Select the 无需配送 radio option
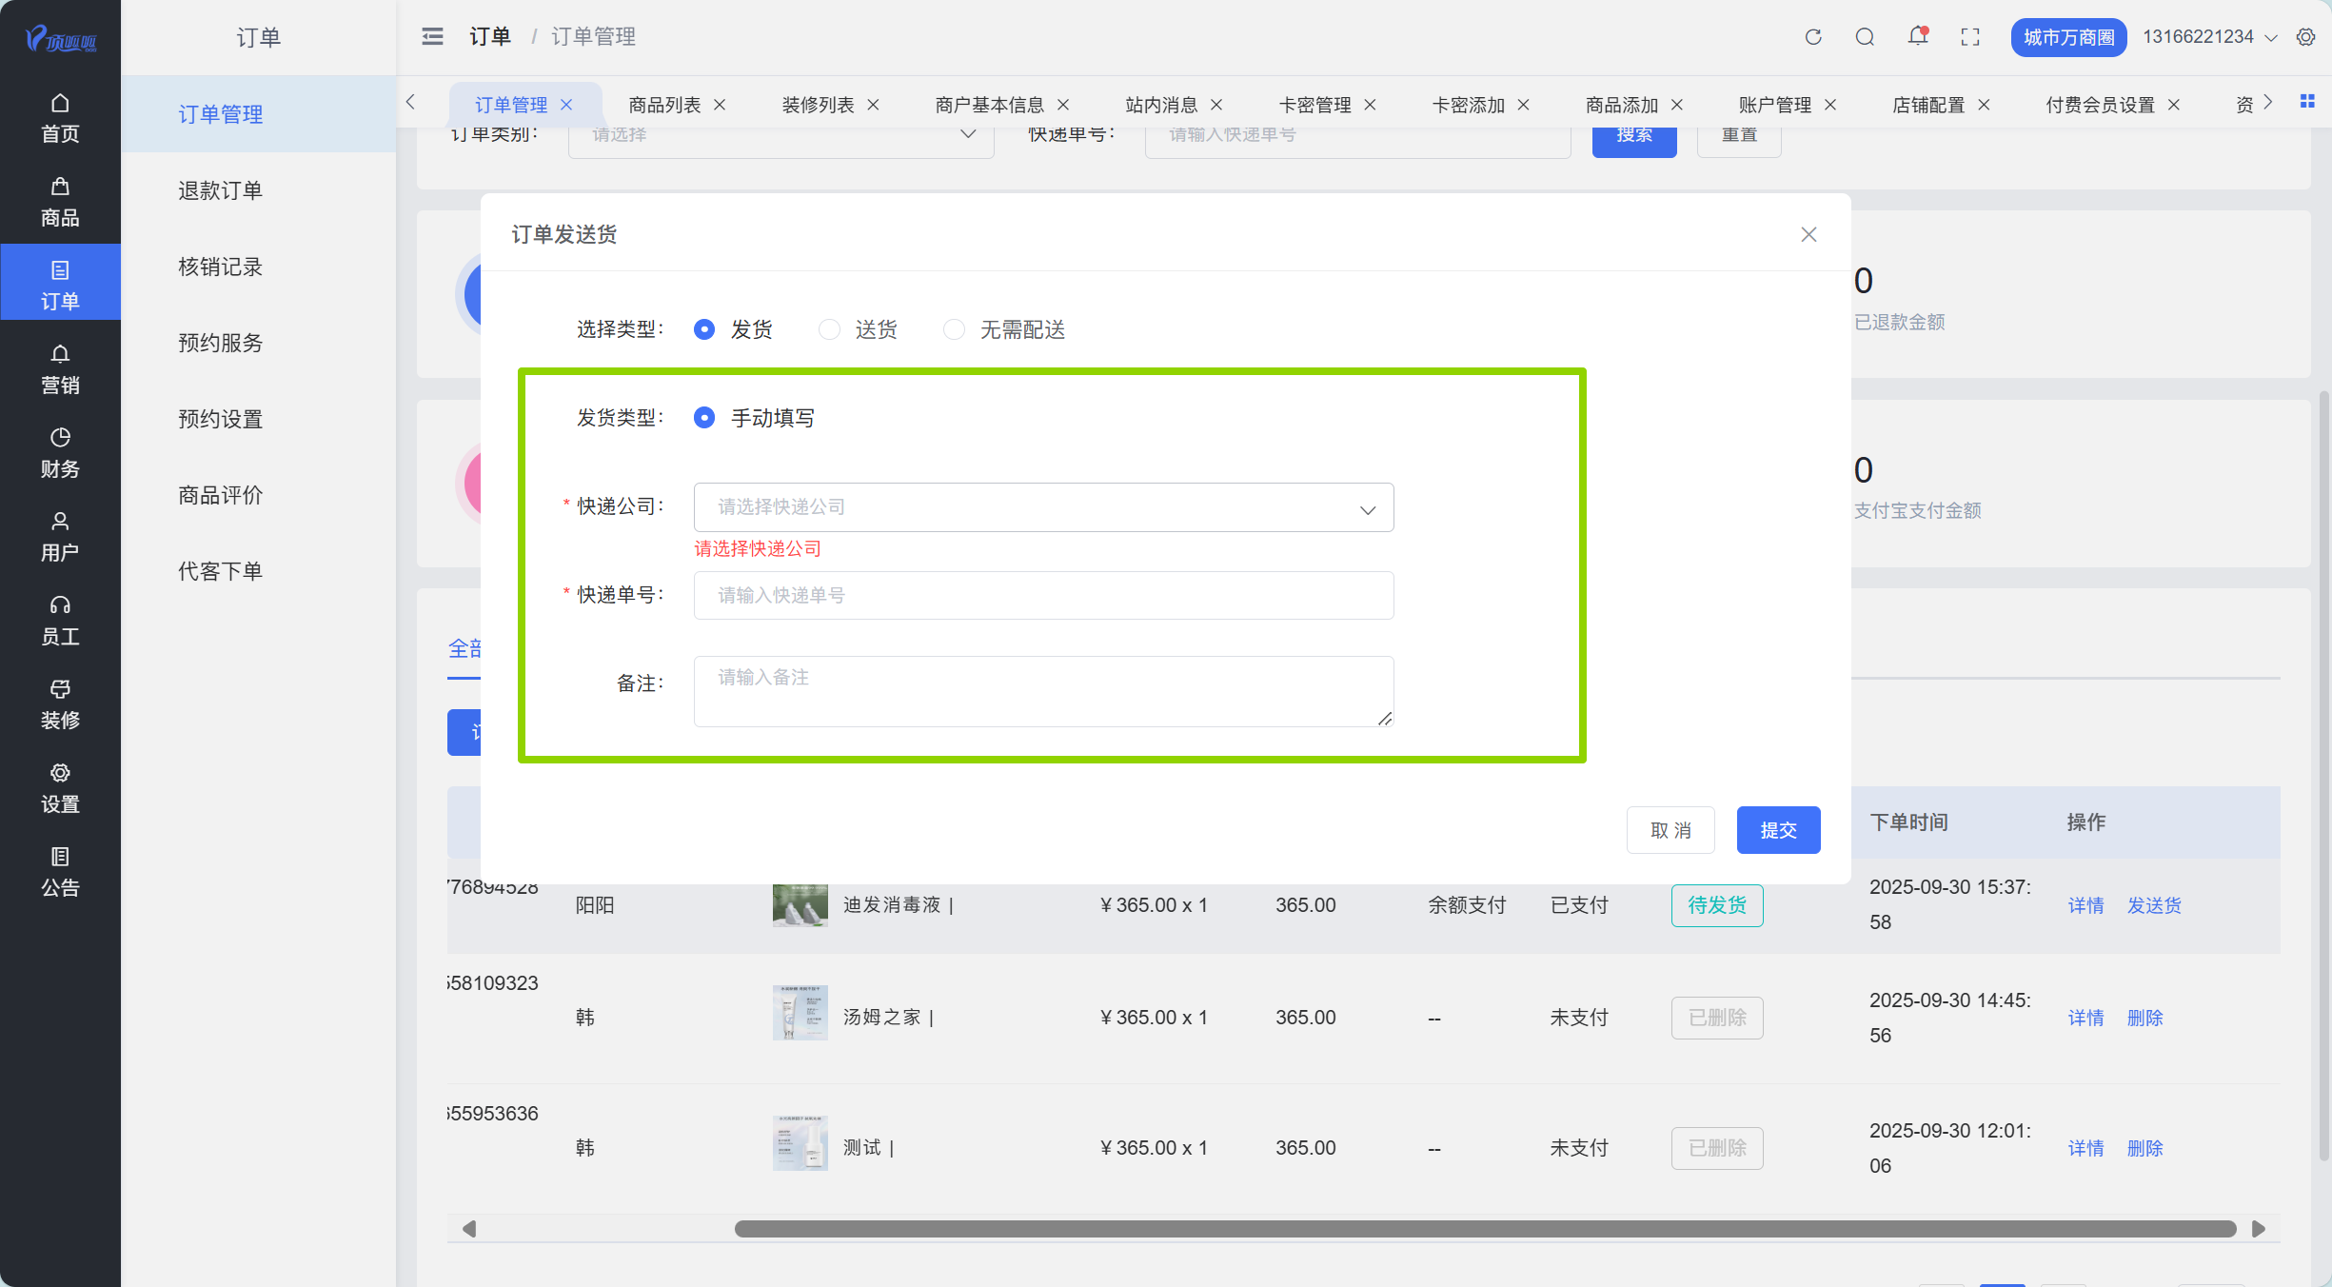 tap(954, 329)
